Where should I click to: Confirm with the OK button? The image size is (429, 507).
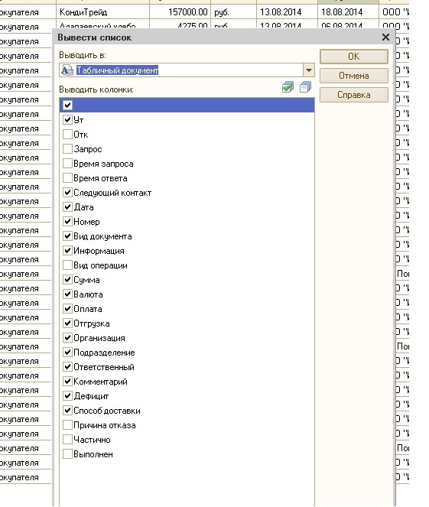coord(353,57)
